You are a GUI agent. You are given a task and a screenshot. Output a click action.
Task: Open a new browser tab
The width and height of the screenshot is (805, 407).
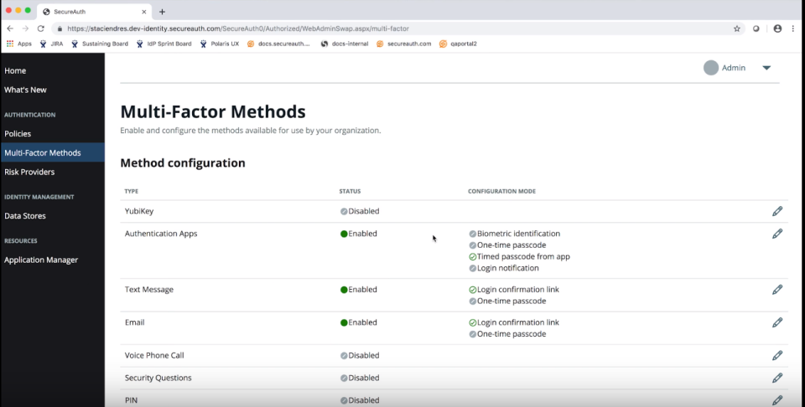coord(162,12)
